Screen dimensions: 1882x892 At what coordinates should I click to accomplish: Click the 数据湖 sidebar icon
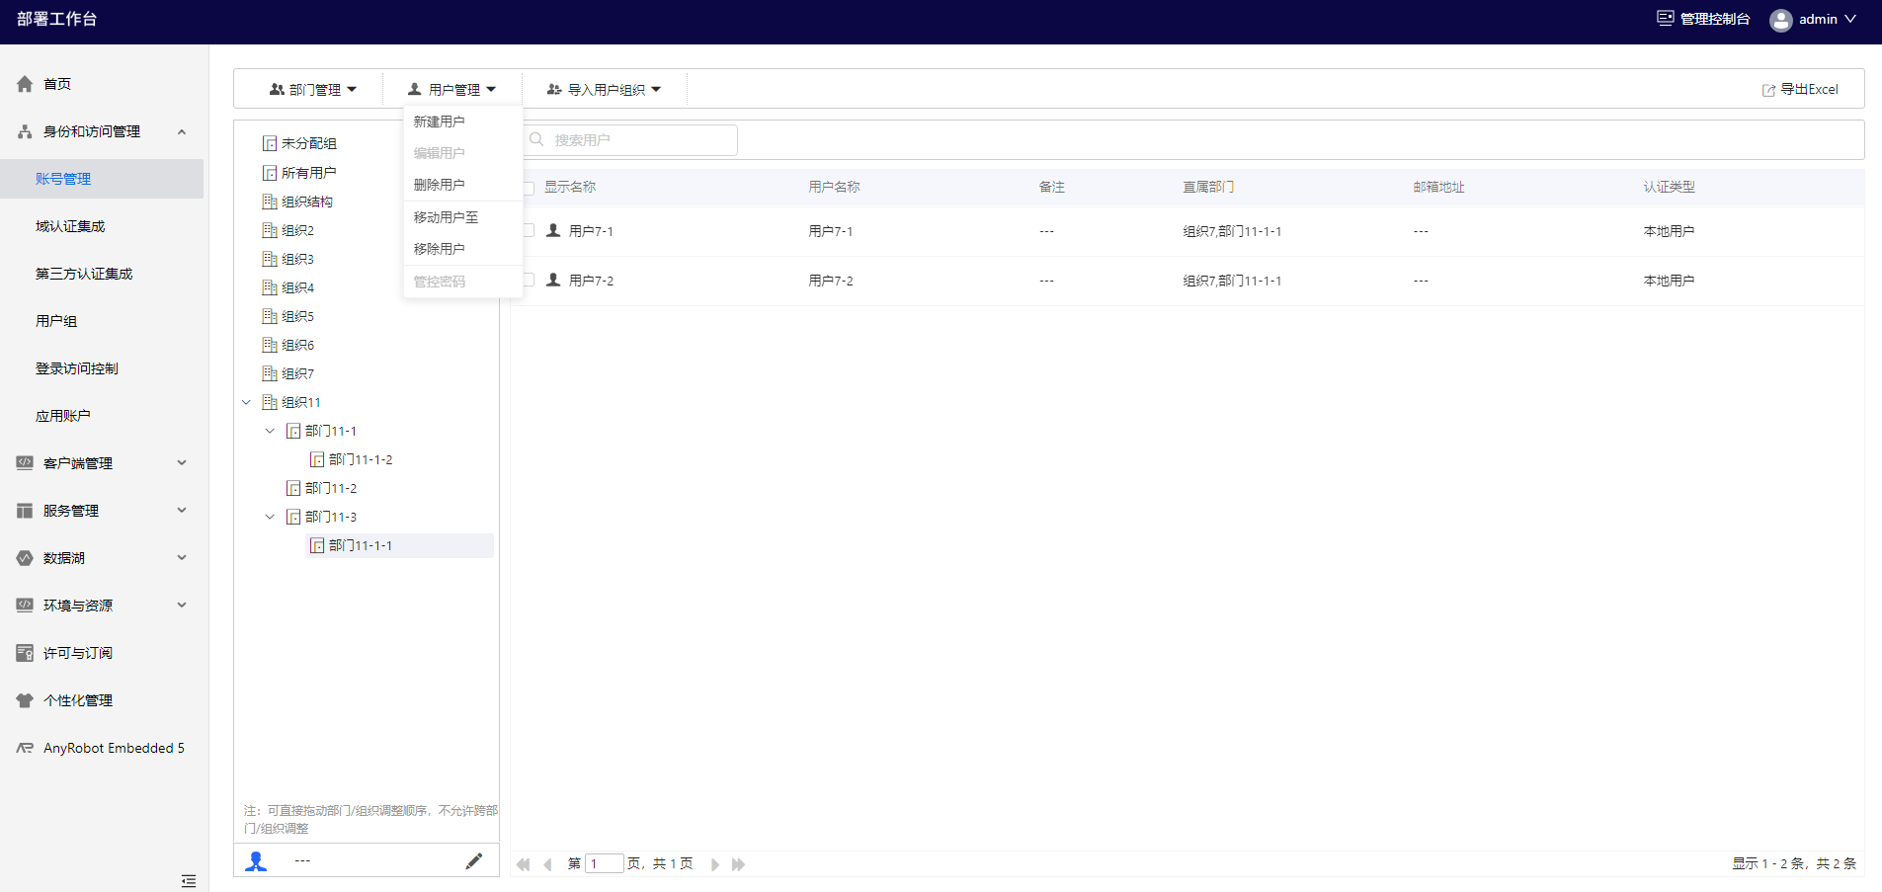pyautogui.click(x=25, y=558)
